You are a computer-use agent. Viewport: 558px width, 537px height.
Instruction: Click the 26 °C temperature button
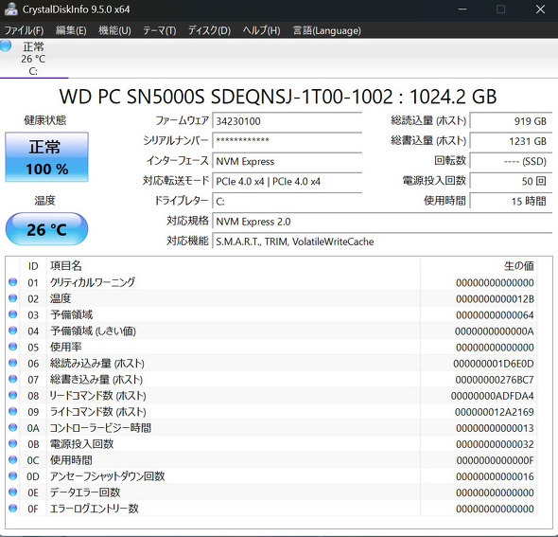pyautogui.click(x=46, y=229)
